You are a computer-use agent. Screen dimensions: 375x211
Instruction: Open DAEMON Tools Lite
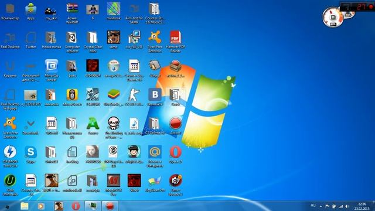[10, 157]
